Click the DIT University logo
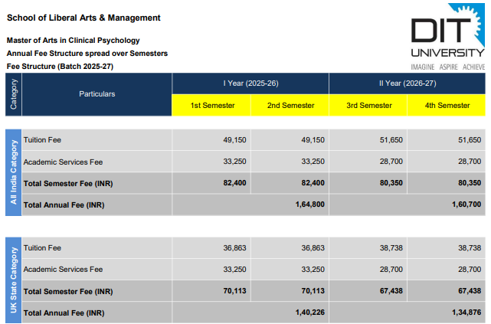 tap(447, 38)
